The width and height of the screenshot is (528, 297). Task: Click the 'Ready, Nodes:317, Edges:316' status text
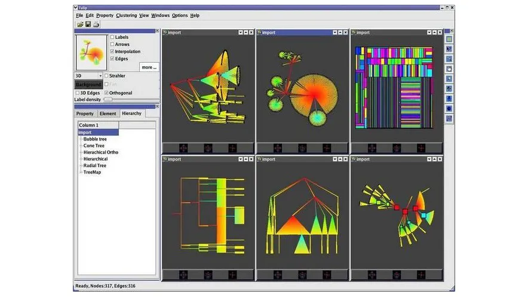pos(105,286)
